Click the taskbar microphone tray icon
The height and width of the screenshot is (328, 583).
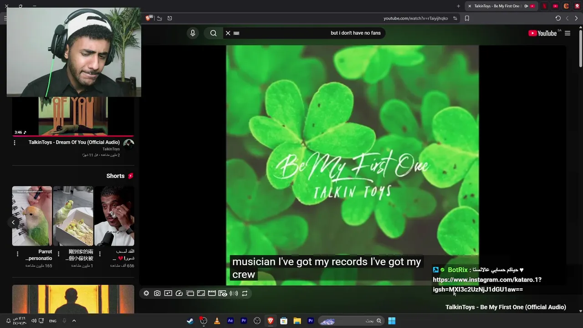point(64,321)
